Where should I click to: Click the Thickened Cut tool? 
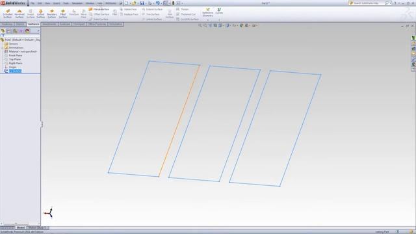186,14
